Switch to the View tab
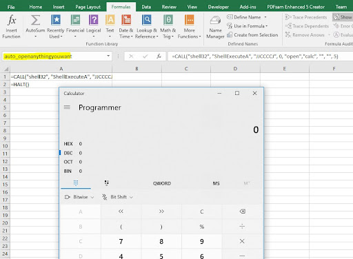 [x=192, y=7]
